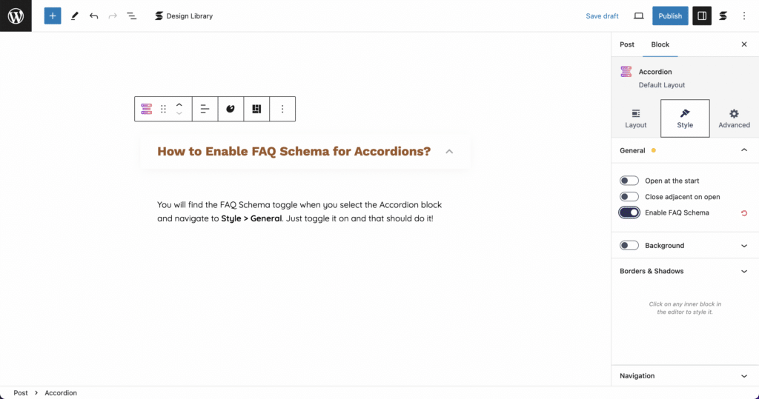Open the Advanced settings tab
The height and width of the screenshot is (399, 759).
pos(734,118)
